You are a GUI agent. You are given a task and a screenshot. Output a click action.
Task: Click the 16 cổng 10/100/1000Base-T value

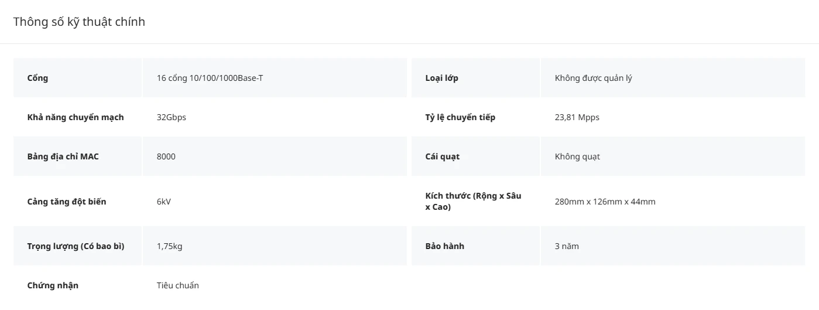click(210, 78)
